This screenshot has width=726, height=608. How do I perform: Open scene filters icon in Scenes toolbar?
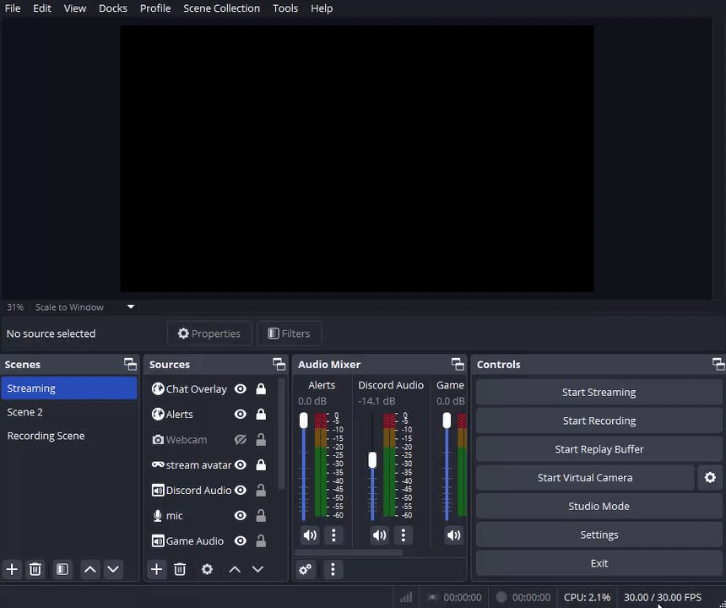[x=62, y=569]
